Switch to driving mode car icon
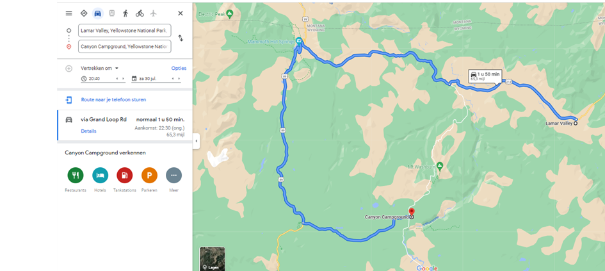This screenshot has width=605, height=271. 97,13
